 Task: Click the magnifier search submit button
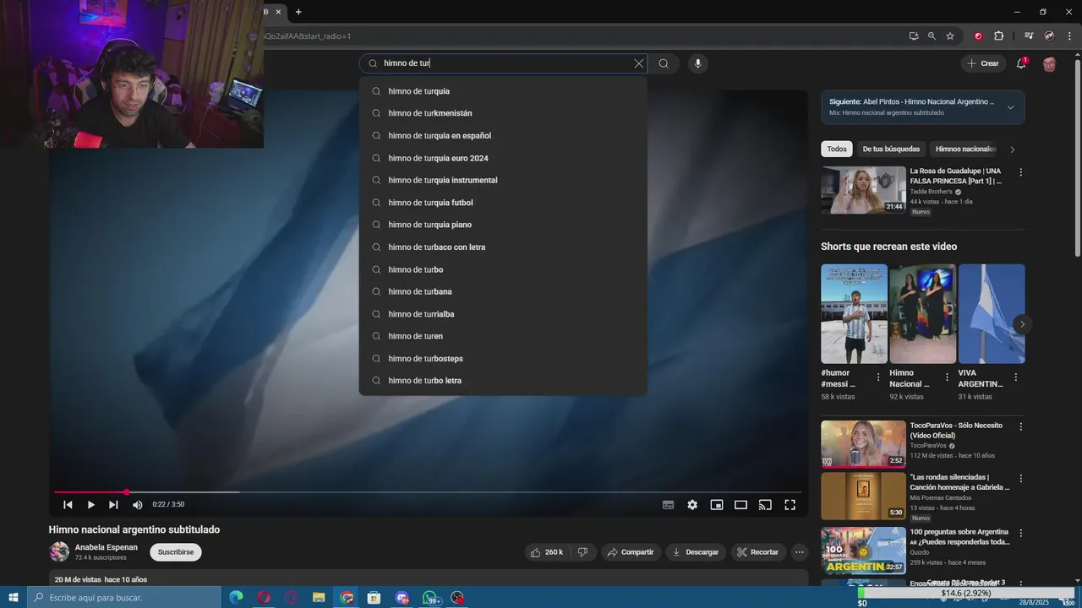(x=664, y=63)
